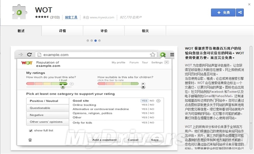
Task: Click the child safety slider handle
Action: coord(143,87)
